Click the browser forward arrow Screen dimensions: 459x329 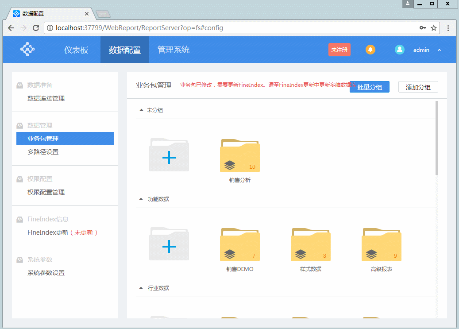[24, 28]
